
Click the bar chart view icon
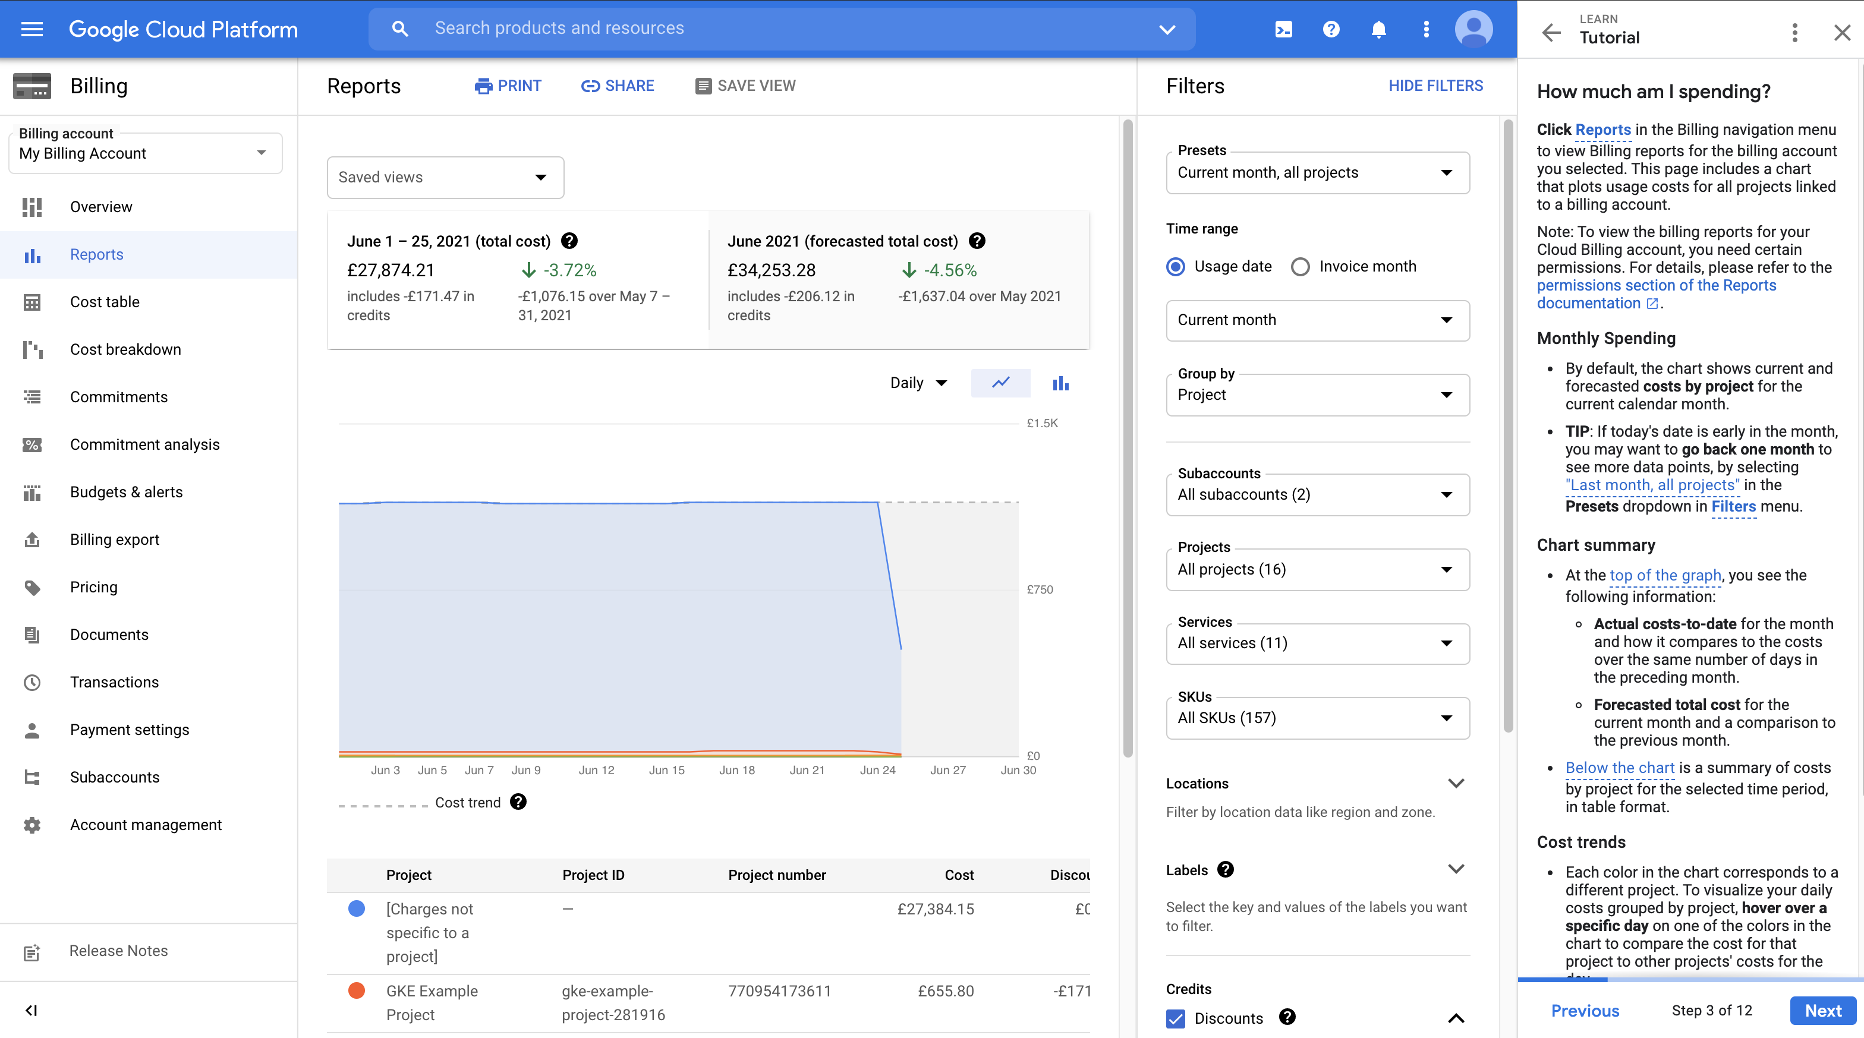[1059, 382]
